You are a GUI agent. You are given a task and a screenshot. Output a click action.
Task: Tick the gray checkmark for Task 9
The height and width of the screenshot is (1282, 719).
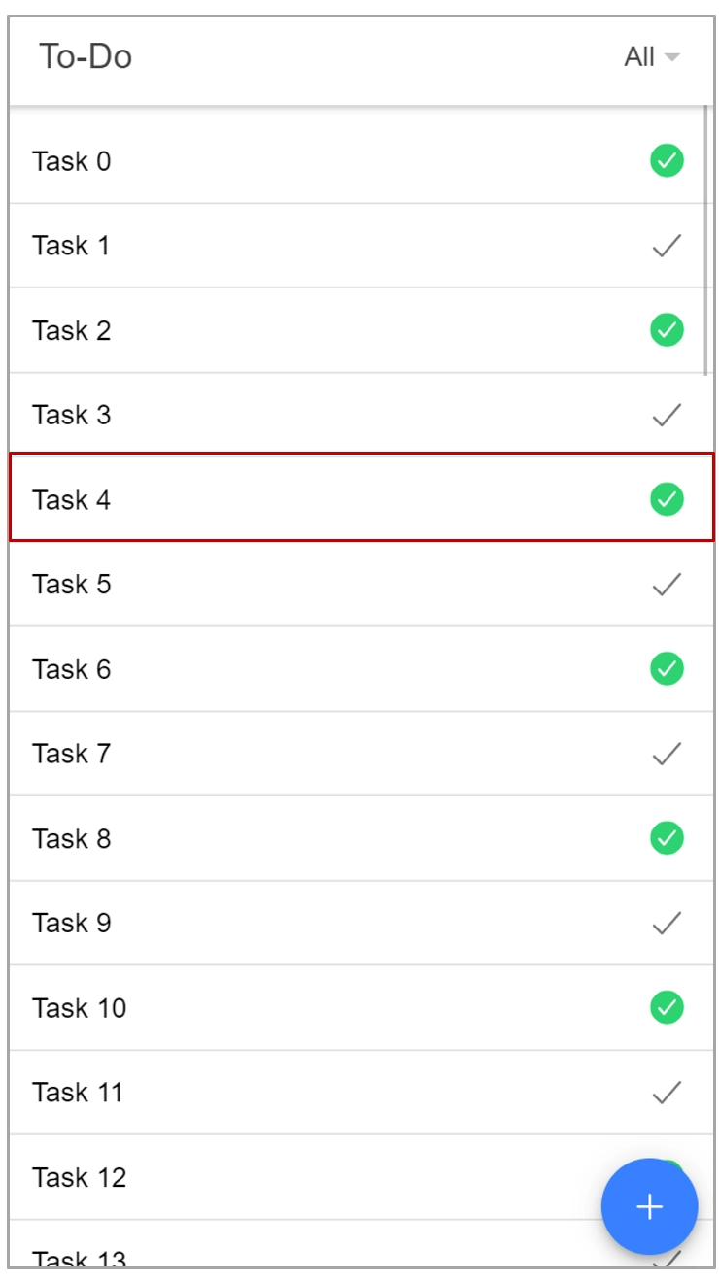pos(667,923)
